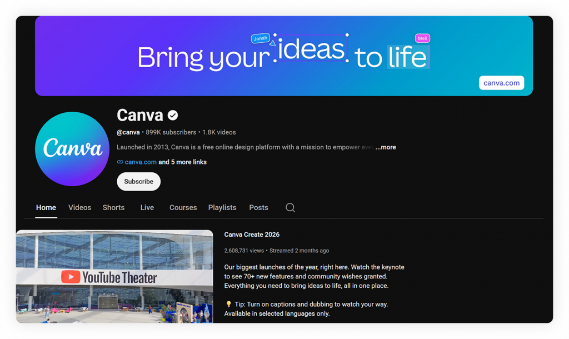
Task: Open the channel search magnifier icon
Action: 290,208
